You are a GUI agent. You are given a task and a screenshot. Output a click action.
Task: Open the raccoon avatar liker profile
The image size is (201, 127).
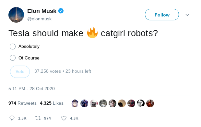click(94, 103)
